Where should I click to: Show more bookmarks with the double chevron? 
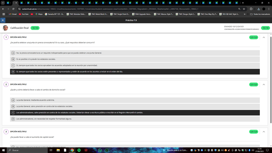[245, 14]
